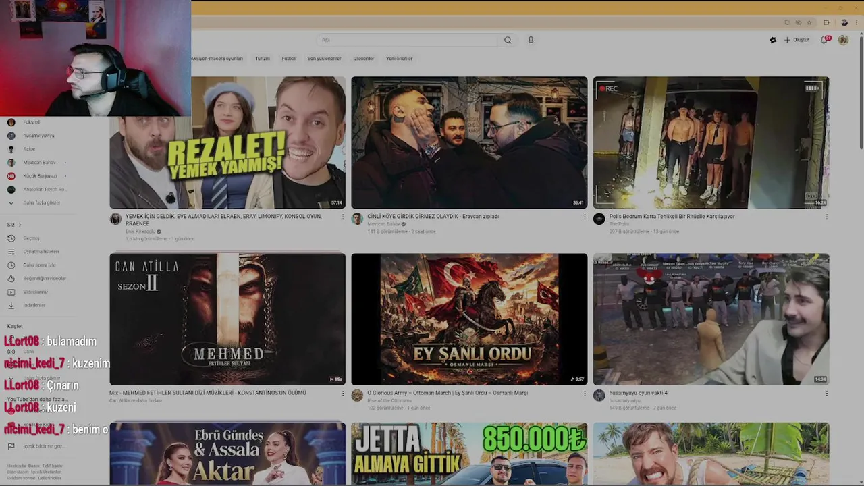Open Mevtcan Bahav channel avatar under video

(x=357, y=219)
